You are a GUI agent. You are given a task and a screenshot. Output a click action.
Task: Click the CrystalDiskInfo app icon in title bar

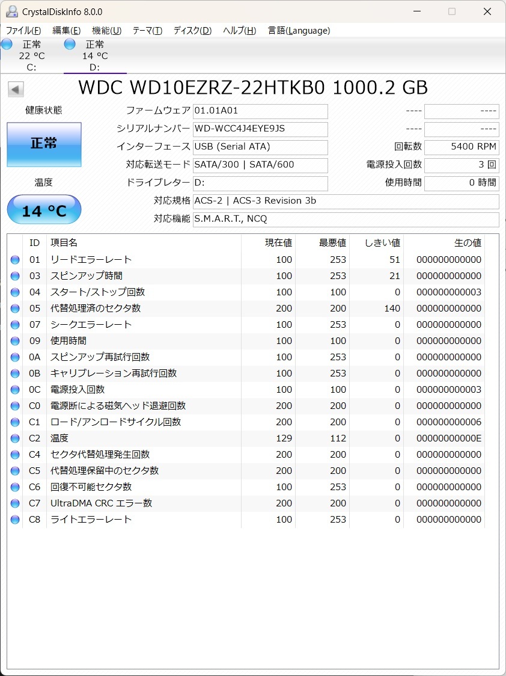click(x=13, y=11)
